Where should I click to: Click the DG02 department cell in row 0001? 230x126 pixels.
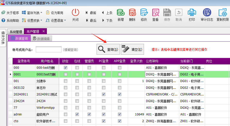(x=192, y=74)
